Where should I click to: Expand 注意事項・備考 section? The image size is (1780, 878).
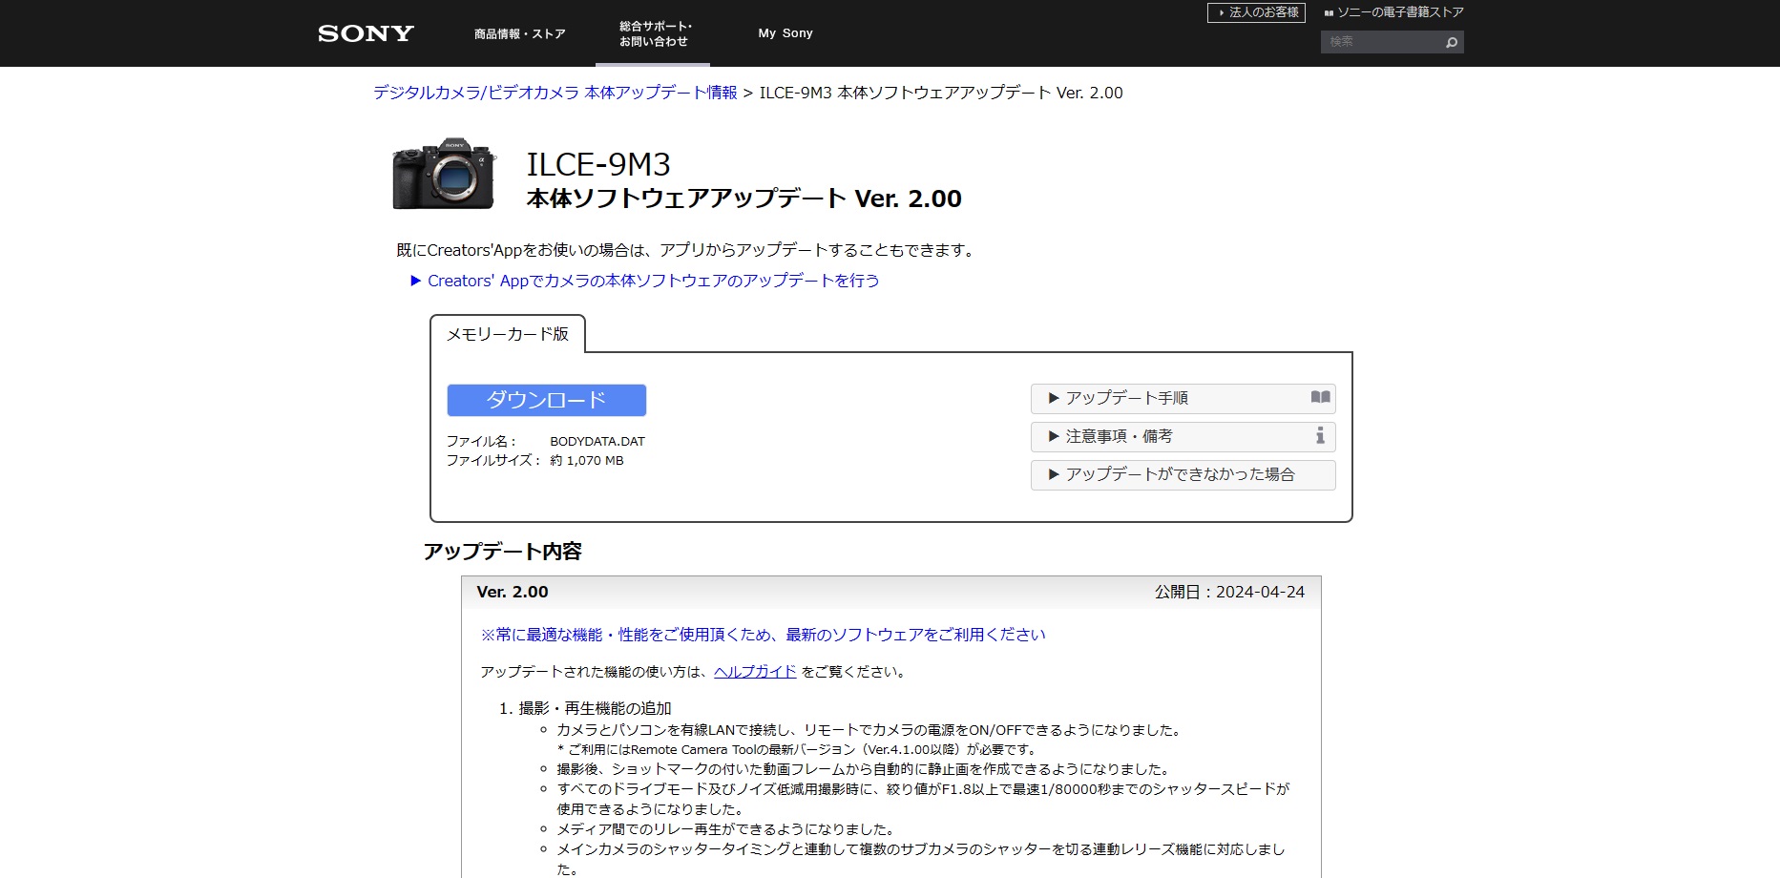[x=1183, y=436]
